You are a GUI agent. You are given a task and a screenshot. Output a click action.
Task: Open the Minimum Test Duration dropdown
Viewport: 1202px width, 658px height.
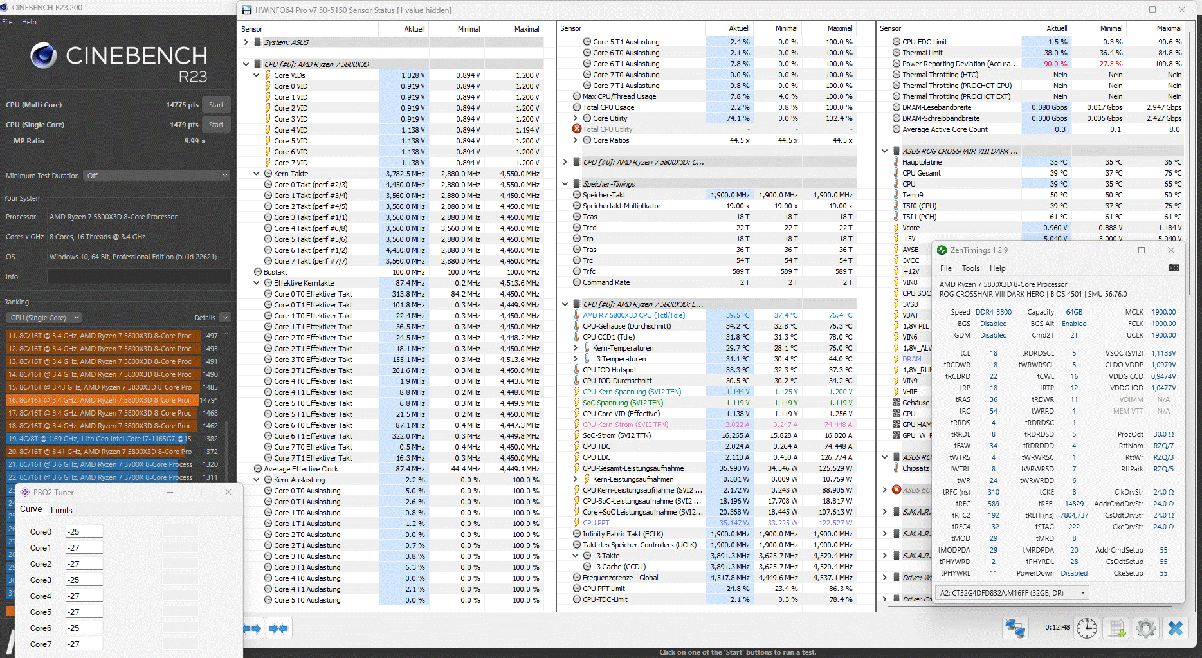pyautogui.click(x=157, y=176)
